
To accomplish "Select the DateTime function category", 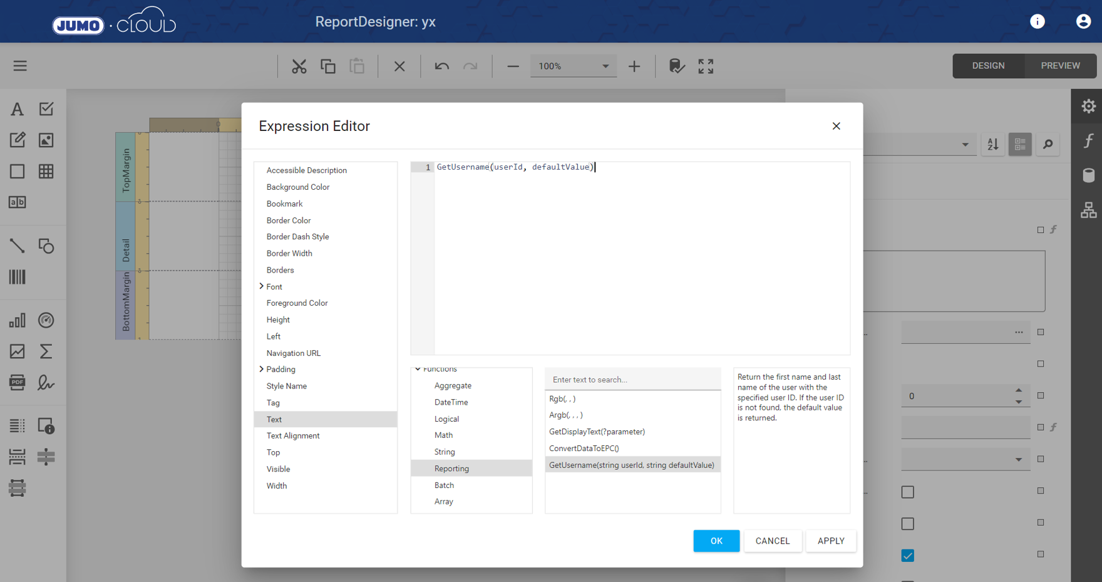I will (x=451, y=402).
